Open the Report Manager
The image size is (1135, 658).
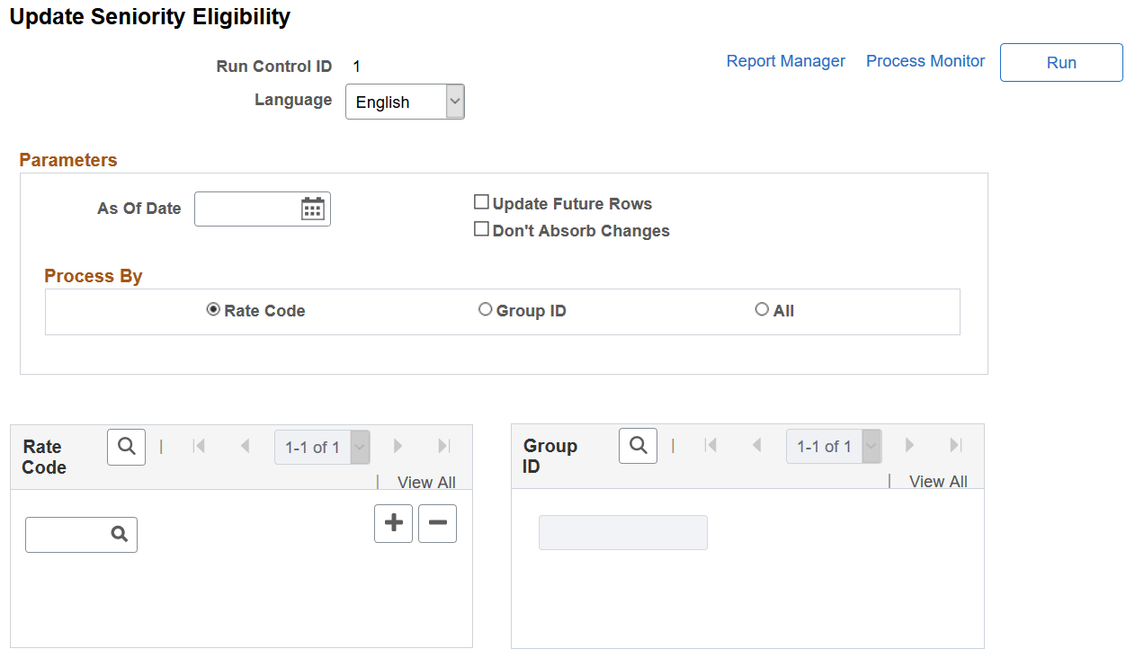[785, 60]
